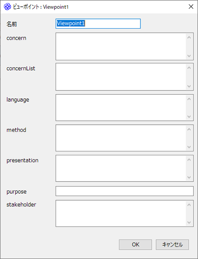This screenshot has width=198, height=259.
Task: Click the presentation scroll down arrow
Action: click(x=189, y=177)
